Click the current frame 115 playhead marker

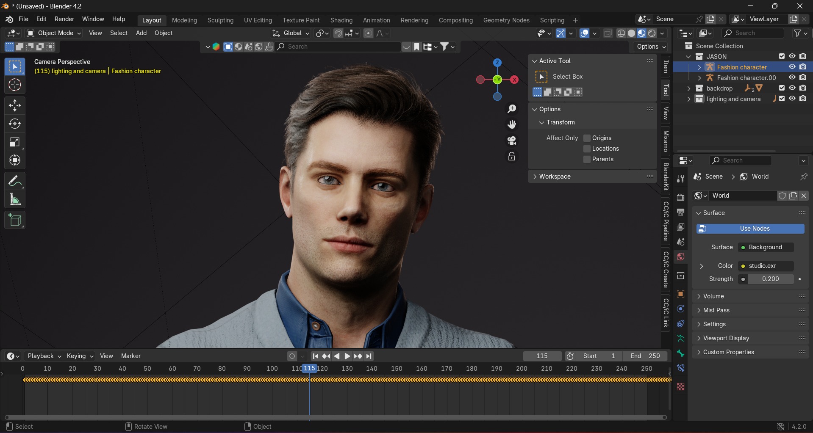pos(310,369)
